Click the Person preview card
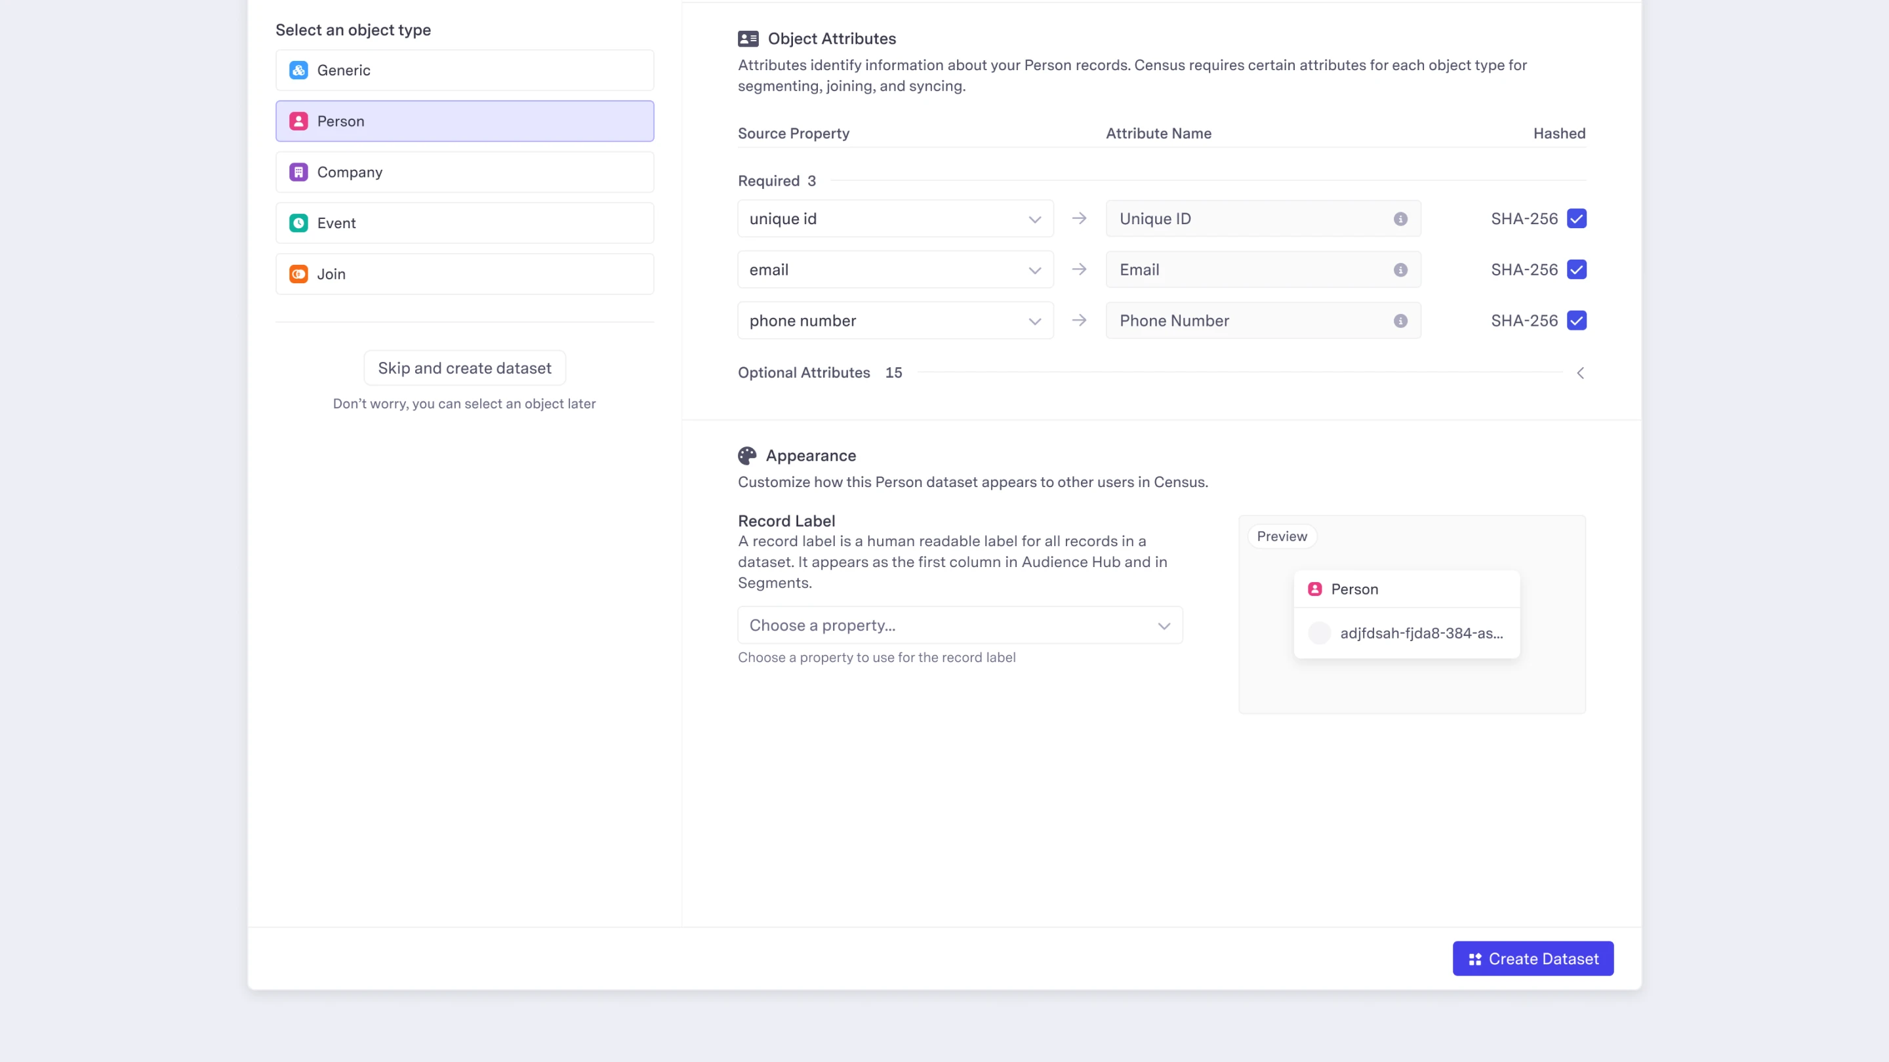This screenshot has width=1889, height=1062. click(x=1406, y=614)
